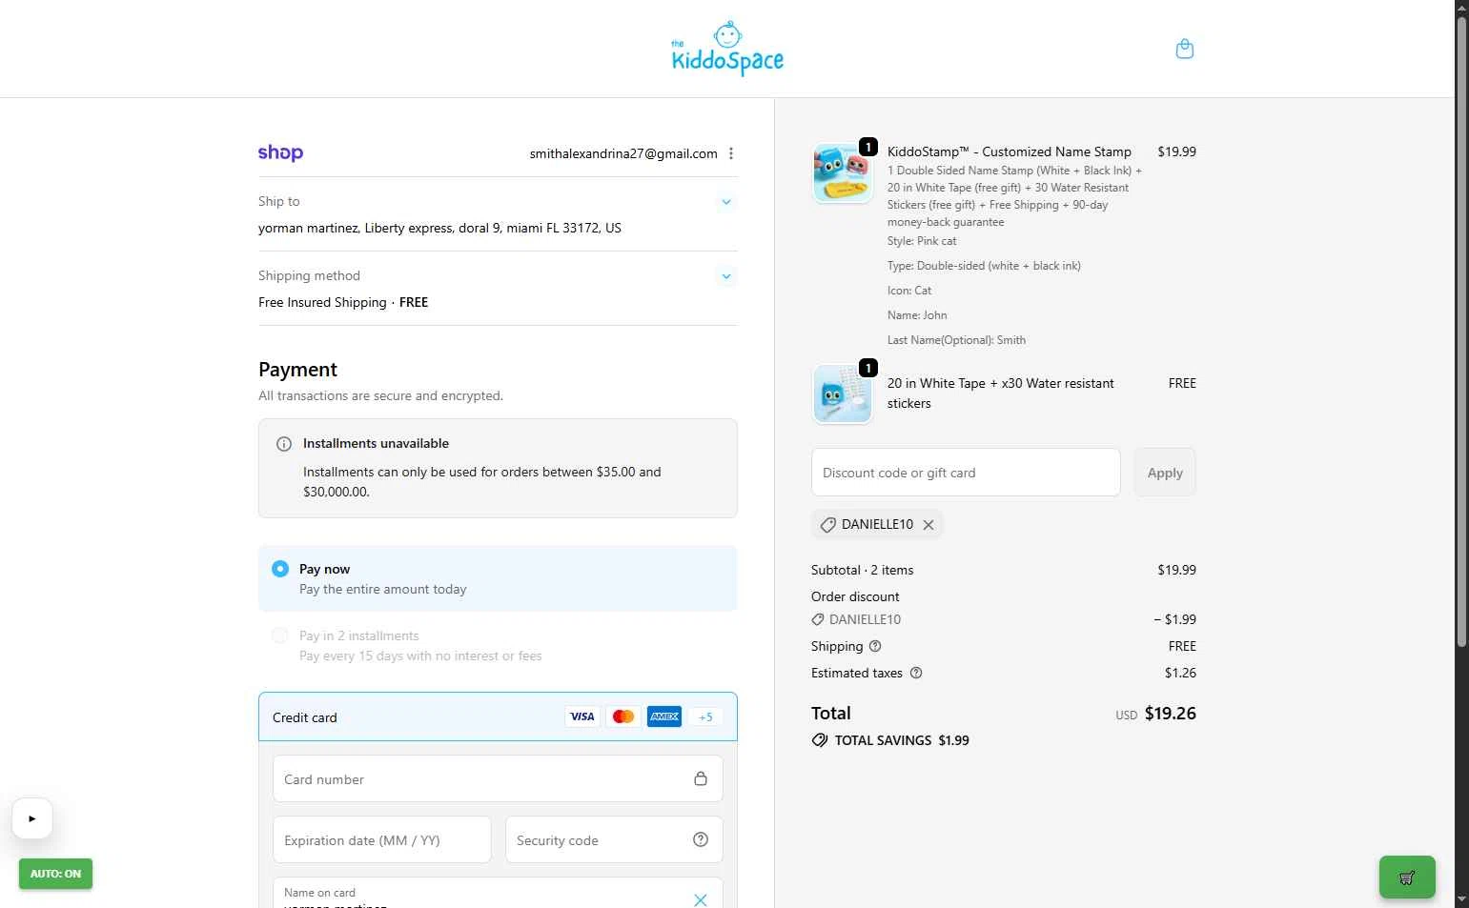
Task: Click the scrollbar down arrow
Action: click(x=1461, y=899)
